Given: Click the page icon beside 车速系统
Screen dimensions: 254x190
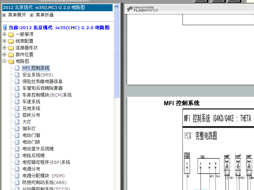Looking at the screenshot, I should pyautogui.click(x=17, y=102).
